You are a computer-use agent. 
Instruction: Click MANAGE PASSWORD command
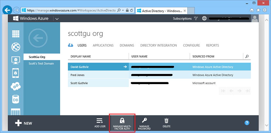(144, 124)
